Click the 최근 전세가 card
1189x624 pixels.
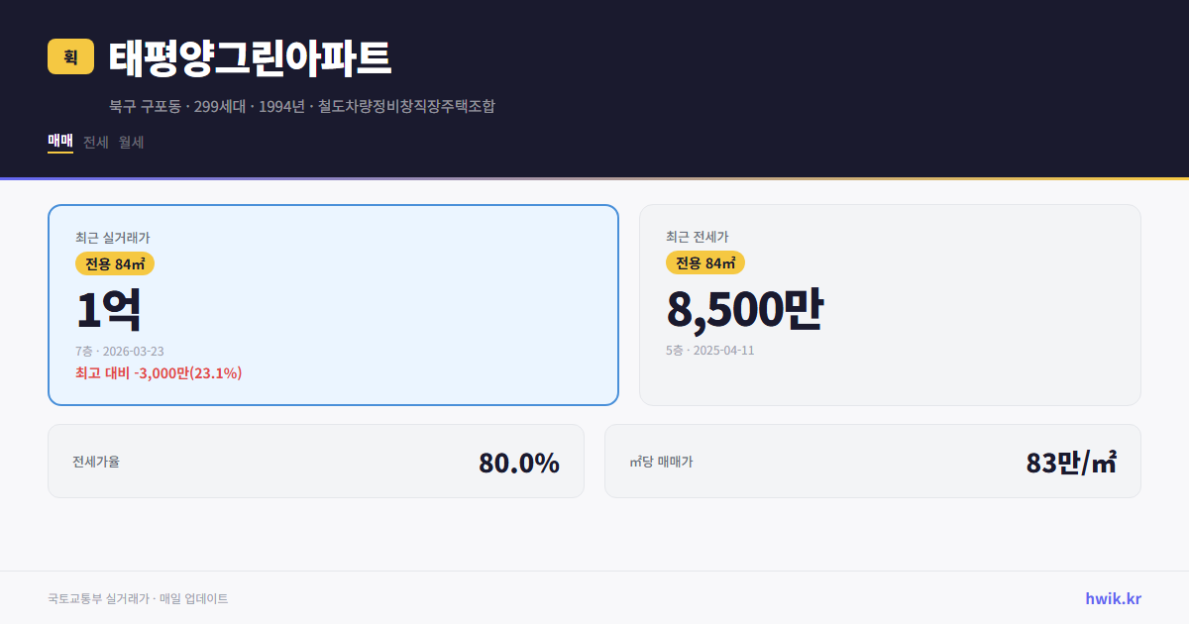pyautogui.click(x=890, y=304)
